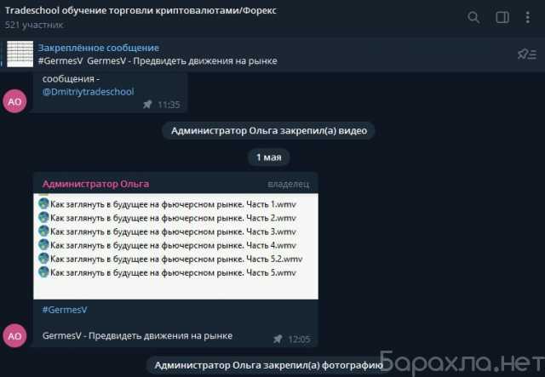The height and width of the screenshot is (377, 545).
Task: Open the Tradeschool group title header
Action: [141, 10]
